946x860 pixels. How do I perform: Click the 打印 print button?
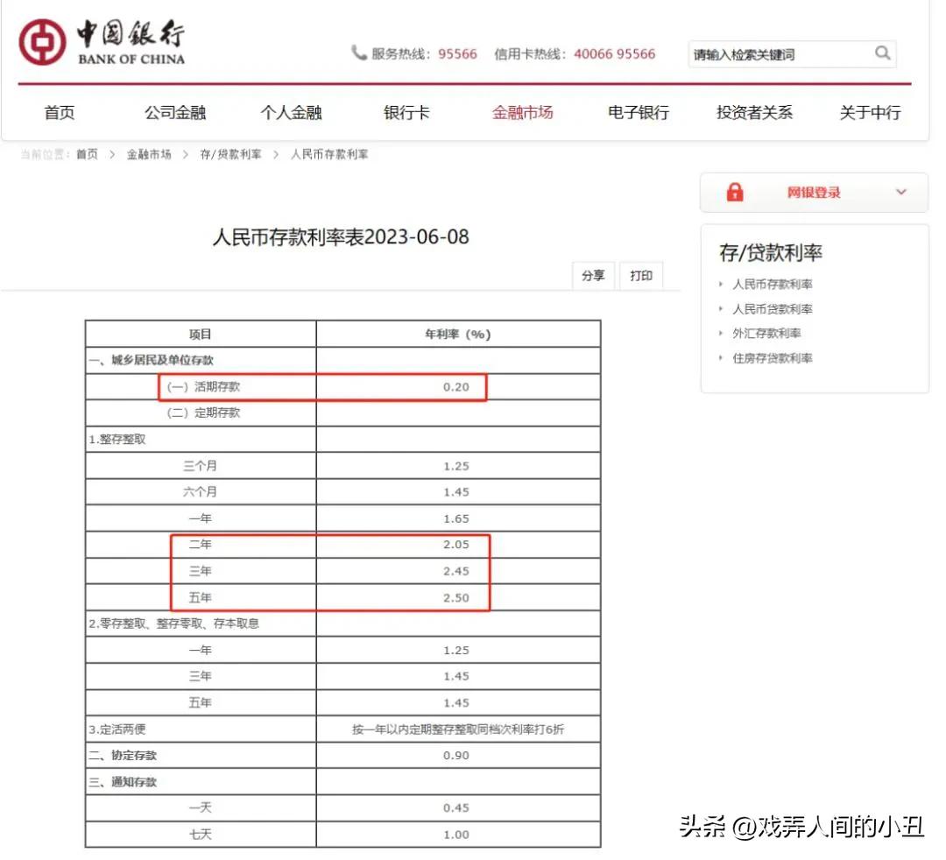click(x=641, y=275)
